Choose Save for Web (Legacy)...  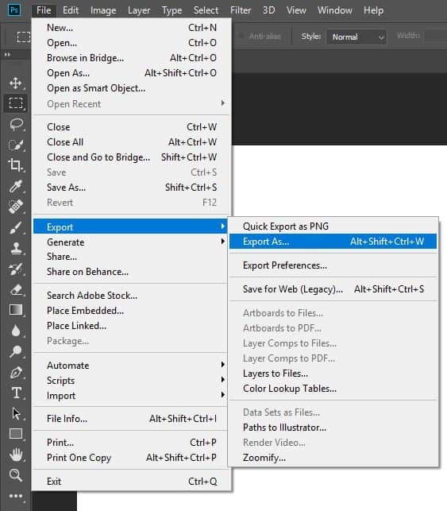(333, 288)
